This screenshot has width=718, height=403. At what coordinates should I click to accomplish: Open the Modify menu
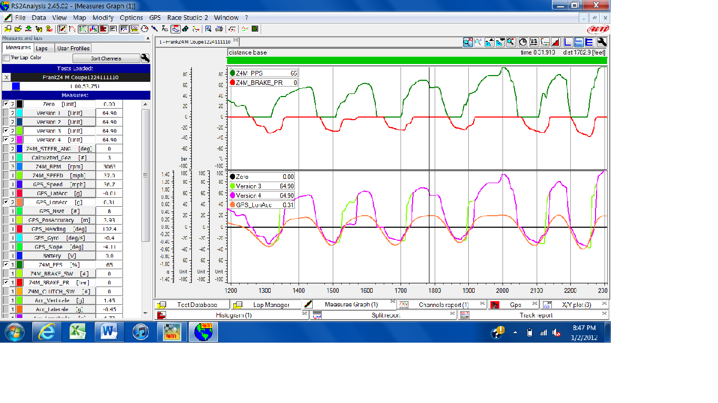point(103,17)
